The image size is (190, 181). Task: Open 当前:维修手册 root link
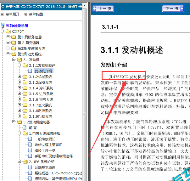point(17,26)
